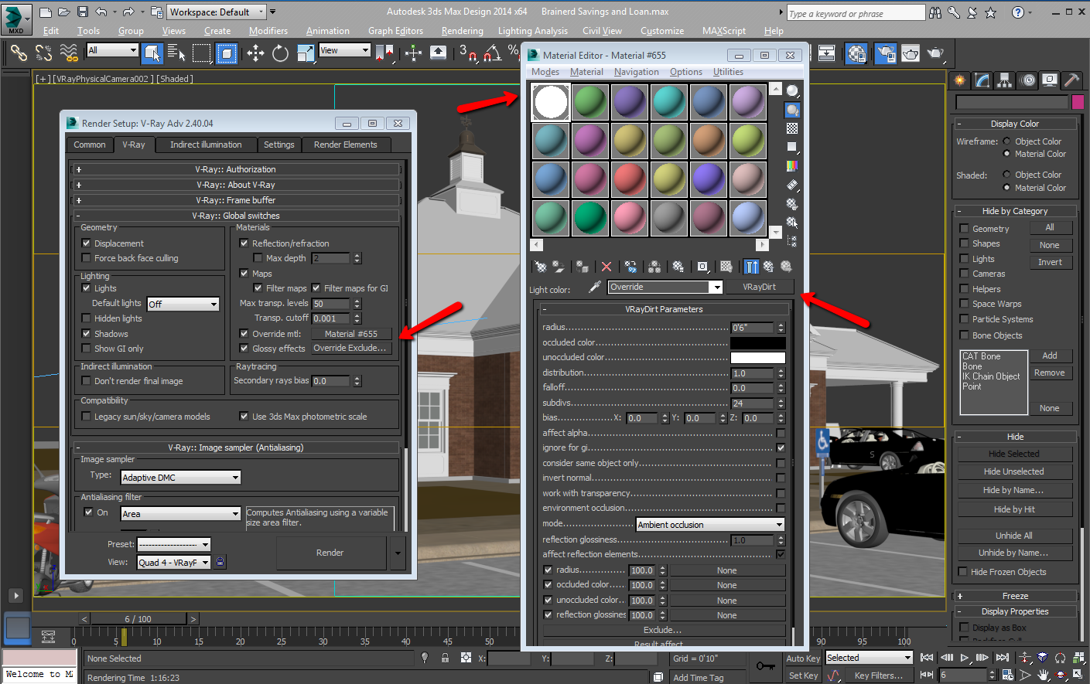This screenshot has height=684, width=1090.
Task: Click the red X Reset Map icon
Action: tap(607, 267)
